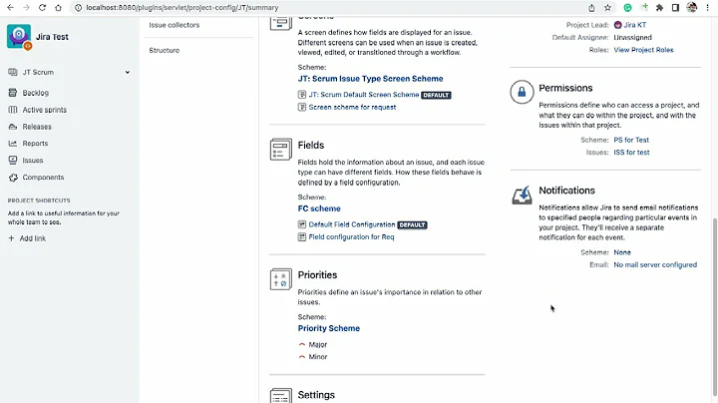The image size is (718, 403).
Task: Bookmark this page with star icon
Action: [x=607, y=8]
